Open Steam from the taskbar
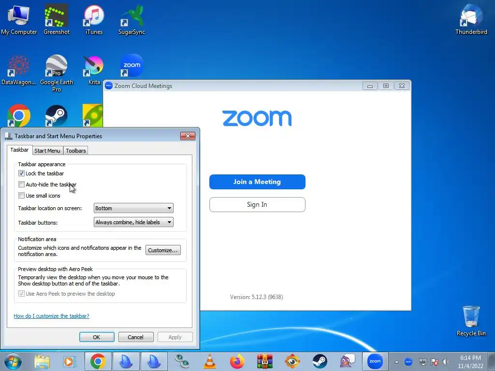Viewport: 495px width, 371px height. pos(320,361)
